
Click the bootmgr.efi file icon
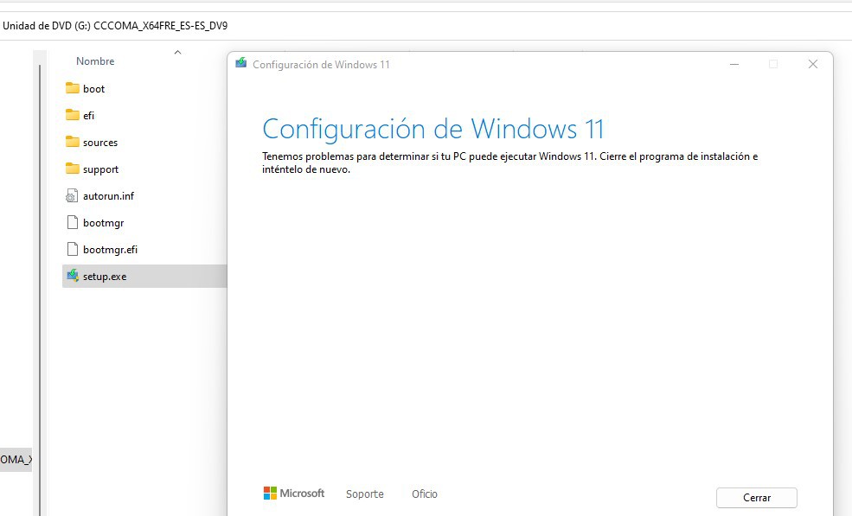pos(73,249)
